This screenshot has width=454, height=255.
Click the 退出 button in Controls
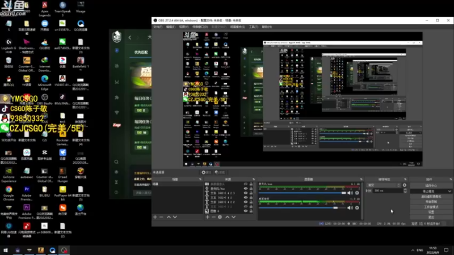point(431,217)
